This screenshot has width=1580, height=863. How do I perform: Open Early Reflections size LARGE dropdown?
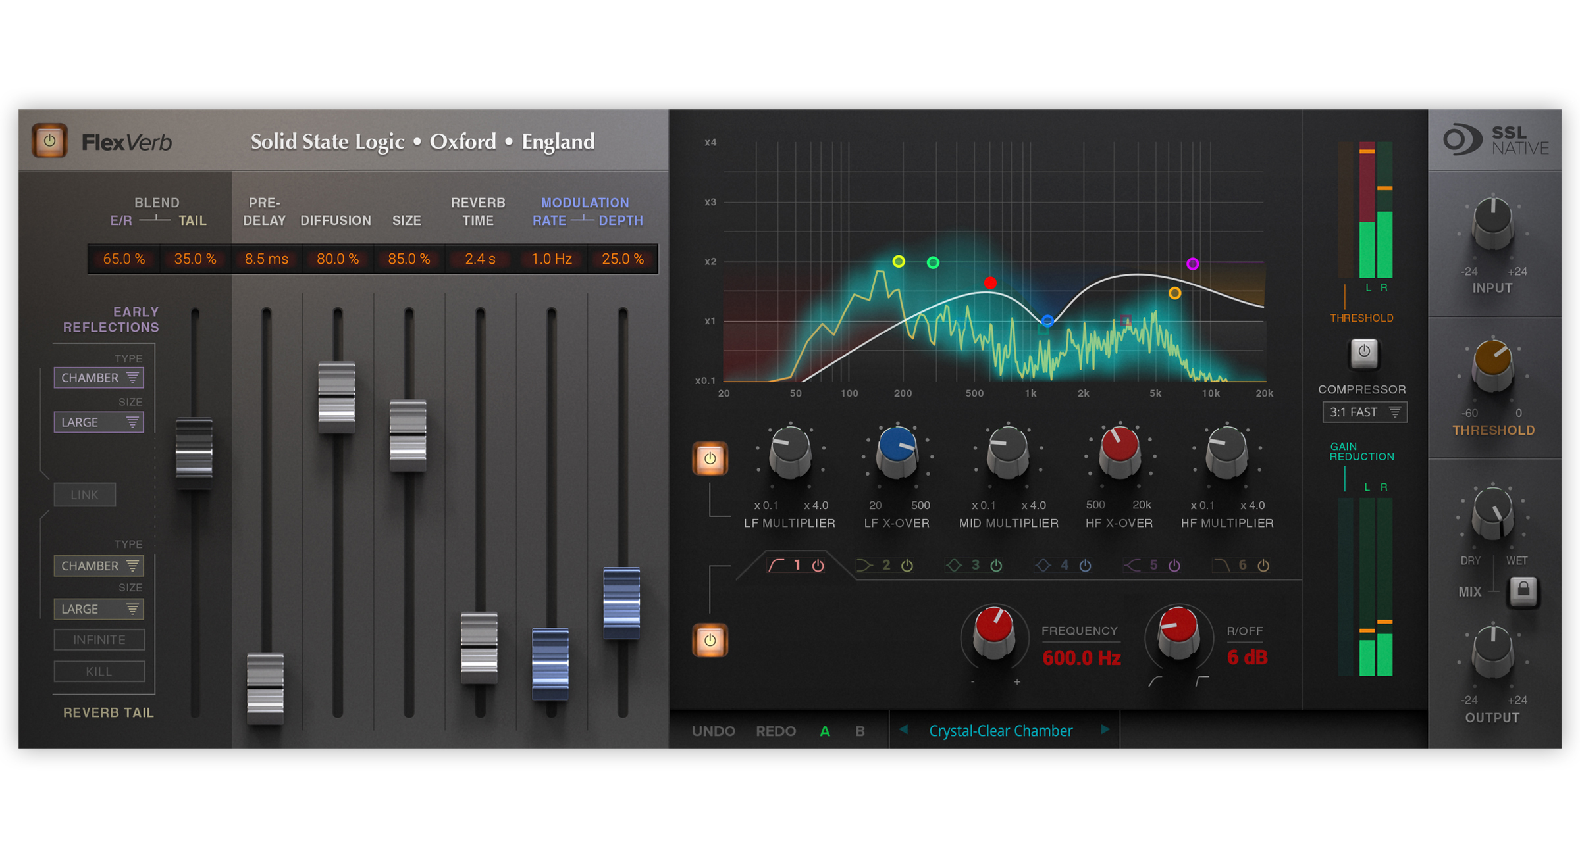[x=99, y=422]
